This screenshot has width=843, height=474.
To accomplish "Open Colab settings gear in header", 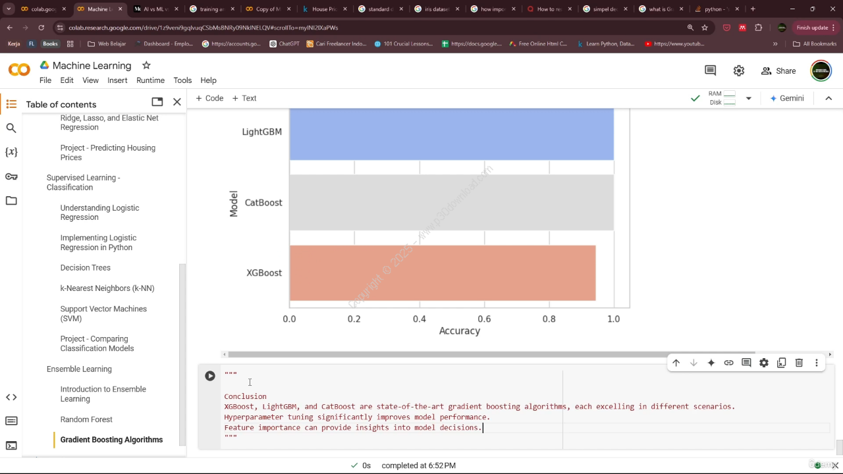I will coord(739,70).
